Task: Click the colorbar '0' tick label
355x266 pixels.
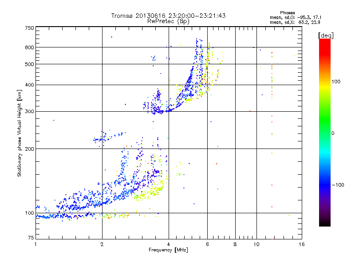Action: (x=333, y=133)
